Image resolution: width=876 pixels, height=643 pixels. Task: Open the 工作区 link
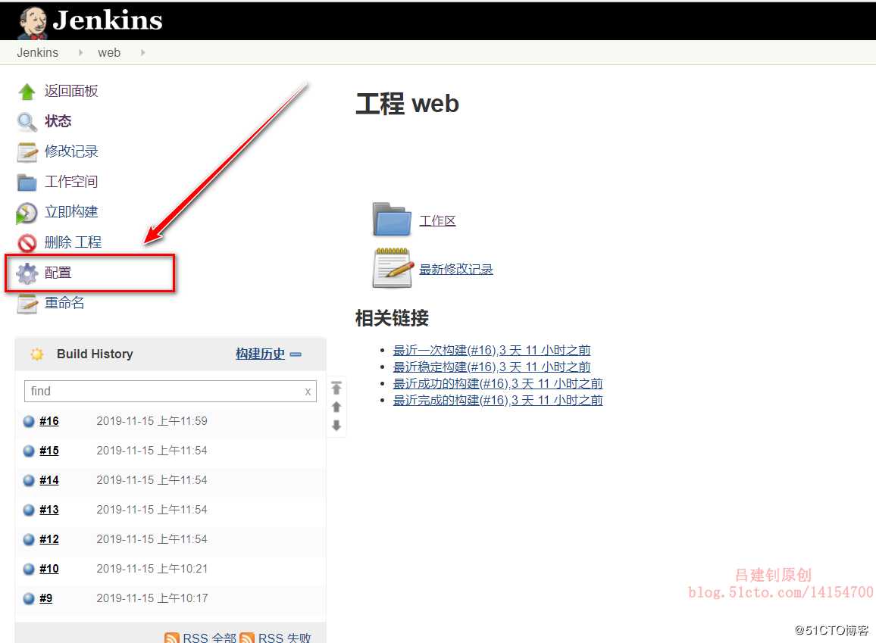437,221
